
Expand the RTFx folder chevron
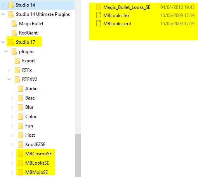9,70
